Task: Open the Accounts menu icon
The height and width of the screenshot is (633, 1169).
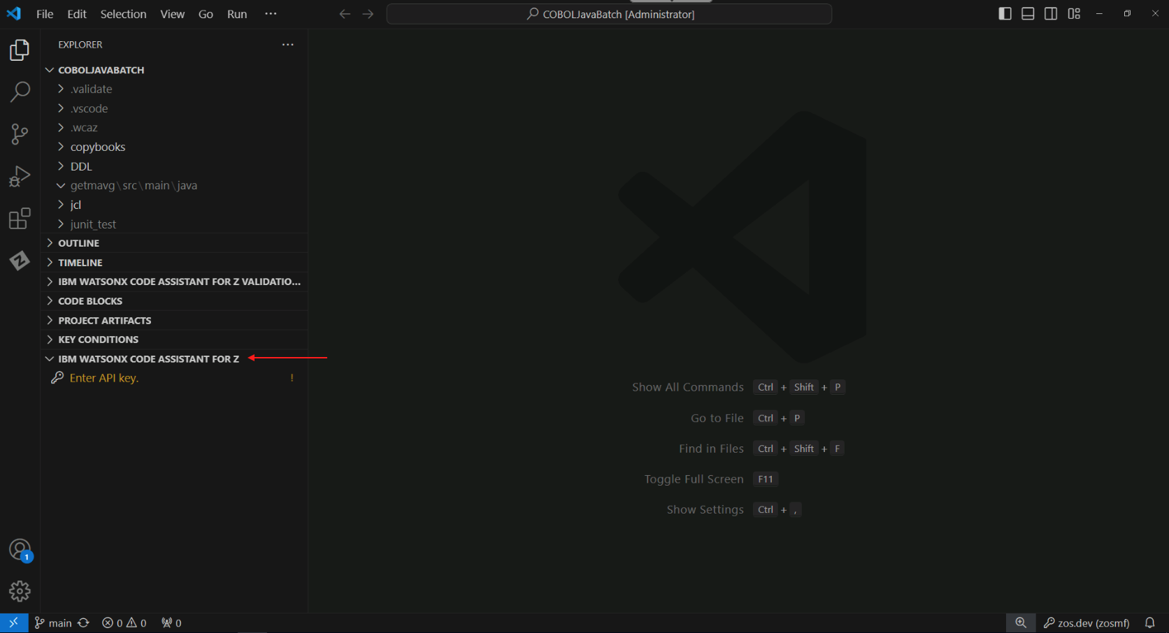Action: coord(20,550)
